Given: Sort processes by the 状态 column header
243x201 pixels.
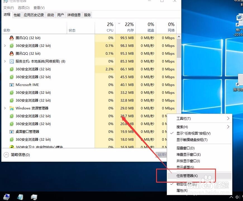Looking at the screenshot, I should coord(81,28).
